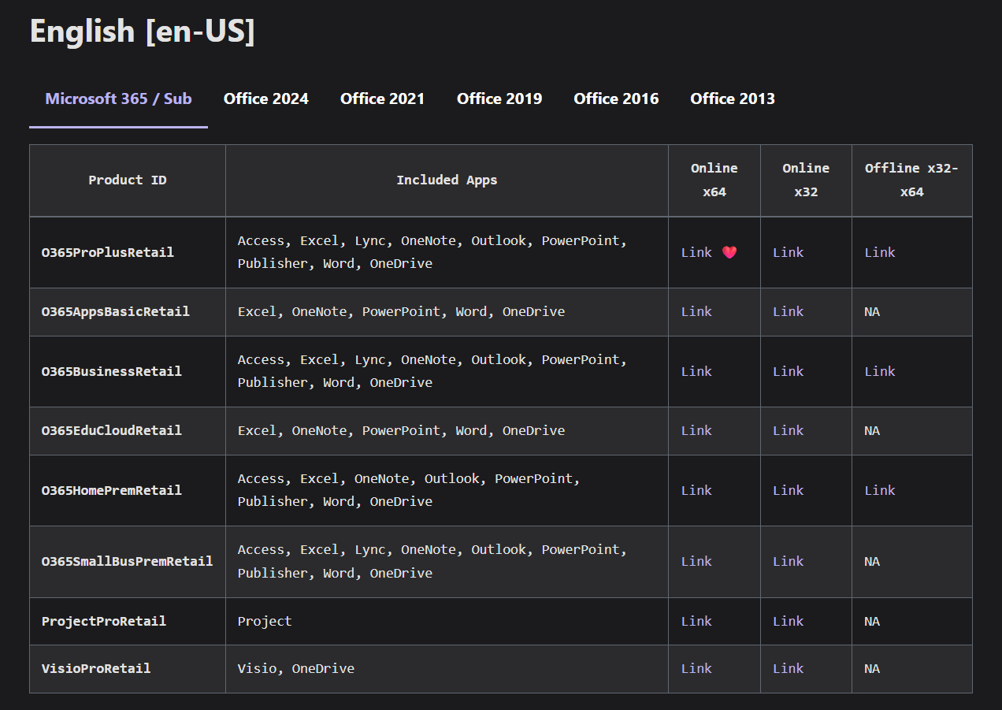
Task: Click NA in the O365EduCloudRetail row
Action: [872, 430]
